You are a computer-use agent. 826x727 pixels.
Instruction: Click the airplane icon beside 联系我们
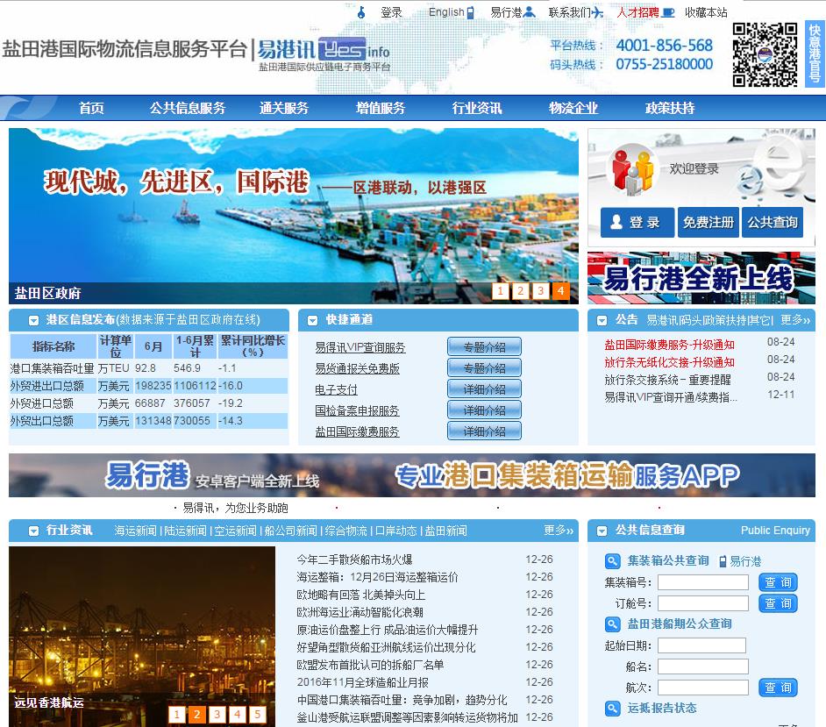pos(597,12)
